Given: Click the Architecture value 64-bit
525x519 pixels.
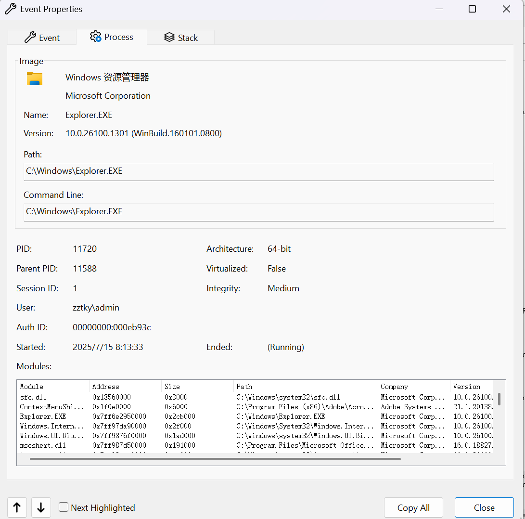Looking at the screenshot, I should (279, 249).
